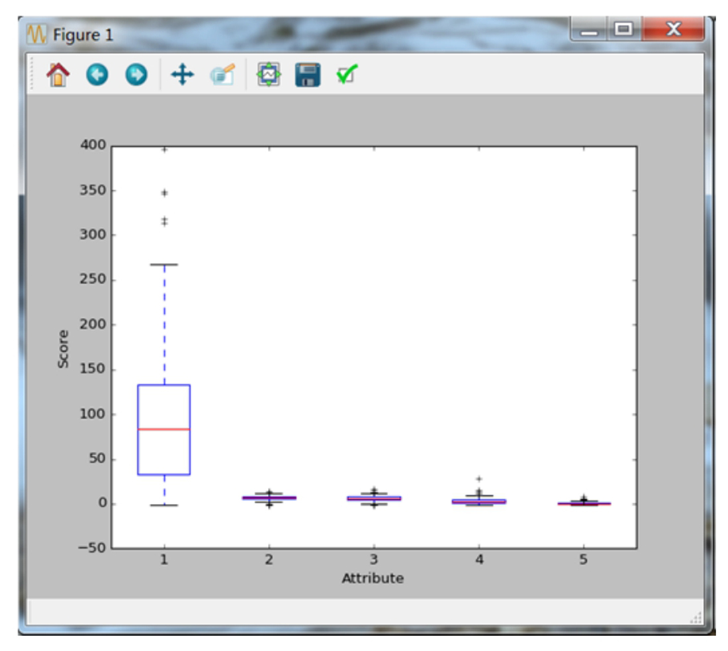Image resolution: width=728 pixels, height=651 pixels.
Task: Click x-axis tick label 5
Action: [584, 560]
